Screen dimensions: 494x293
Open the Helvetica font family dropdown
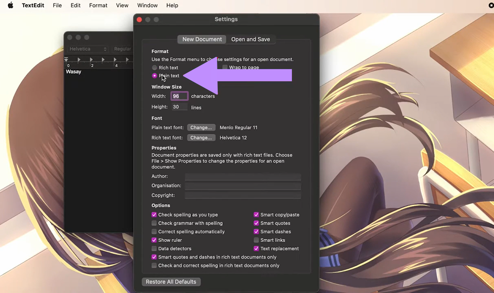coord(88,49)
